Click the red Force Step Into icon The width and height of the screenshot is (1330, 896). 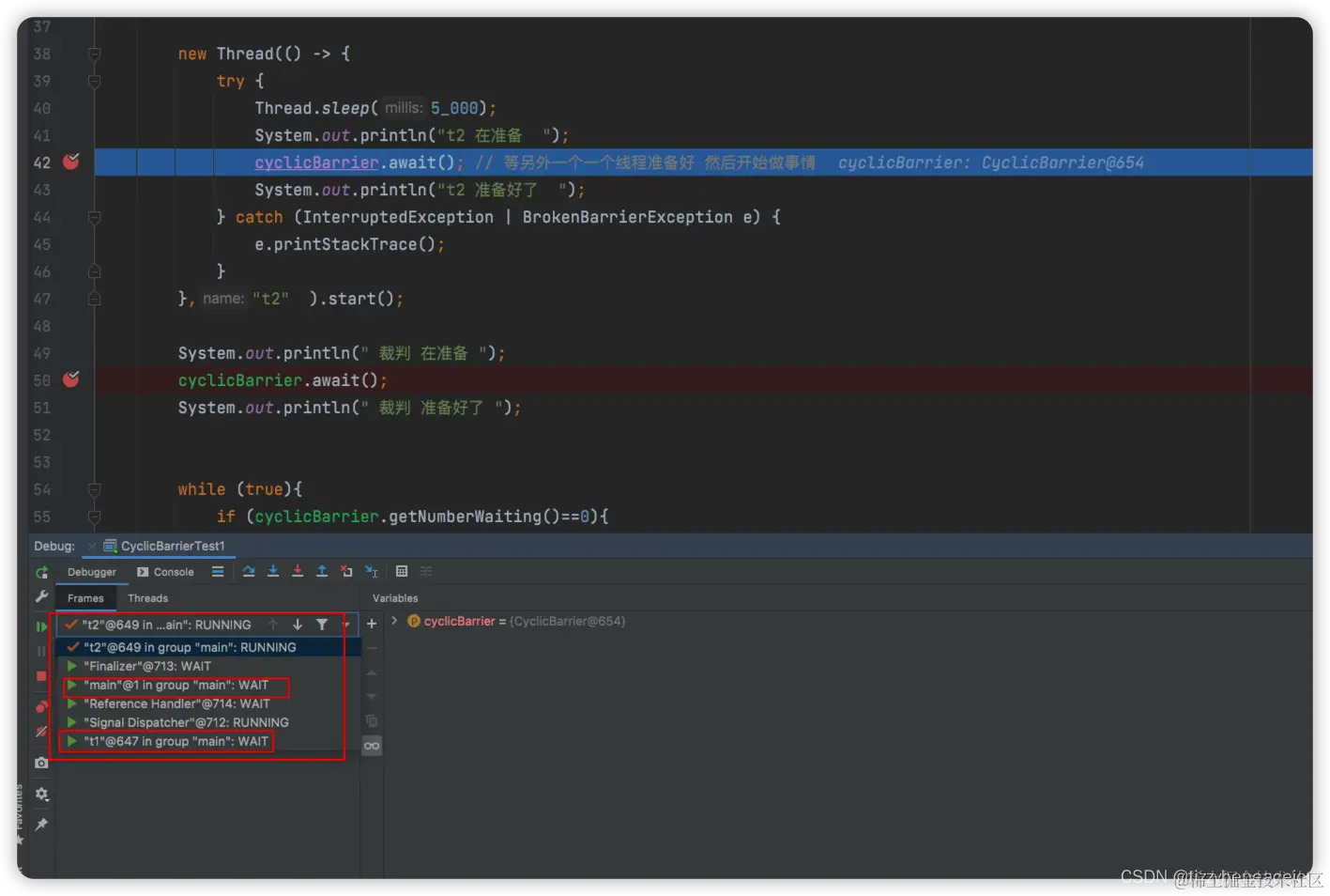pyautogui.click(x=298, y=571)
